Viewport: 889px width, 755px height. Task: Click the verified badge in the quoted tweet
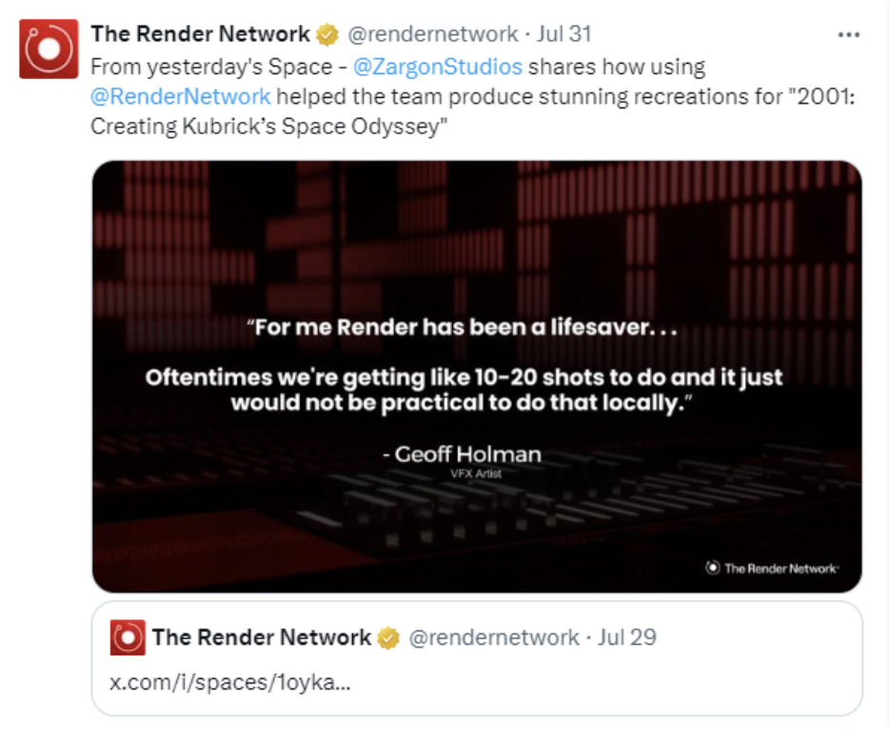tap(388, 638)
